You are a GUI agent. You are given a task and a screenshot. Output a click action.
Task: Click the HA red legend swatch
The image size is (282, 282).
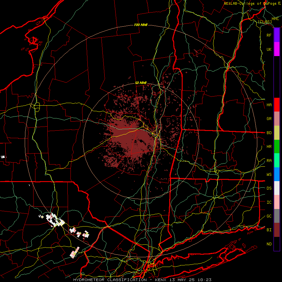277,105
